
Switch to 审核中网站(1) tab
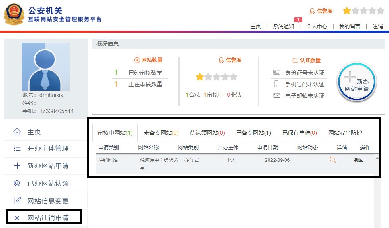115,133
